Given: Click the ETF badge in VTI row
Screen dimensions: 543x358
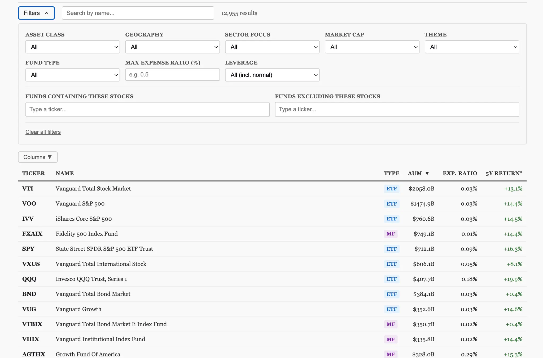Looking at the screenshot, I should (392, 189).
